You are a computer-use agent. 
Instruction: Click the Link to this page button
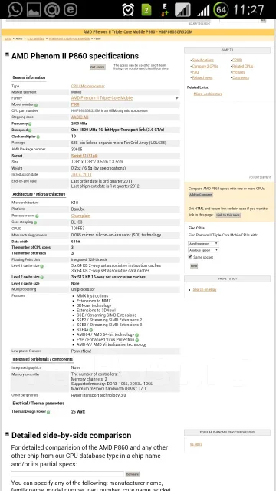tap(228, 215)
